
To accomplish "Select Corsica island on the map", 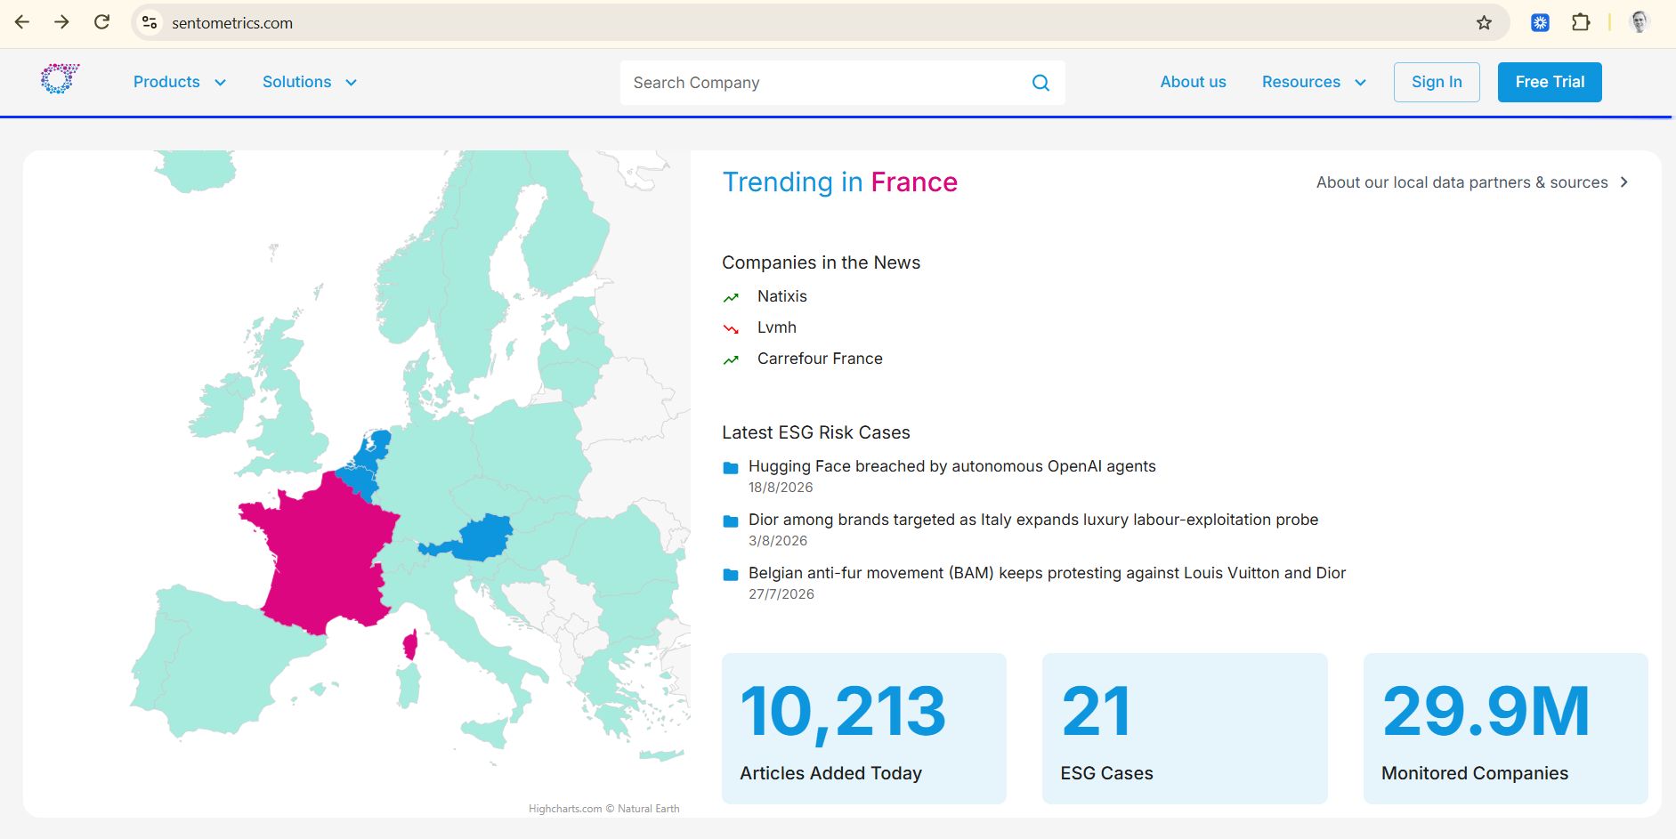I will (410, 645).
